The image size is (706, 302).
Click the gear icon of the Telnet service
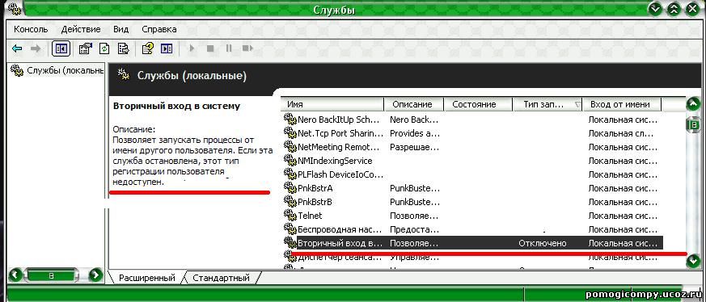click(x=290, y=215)
